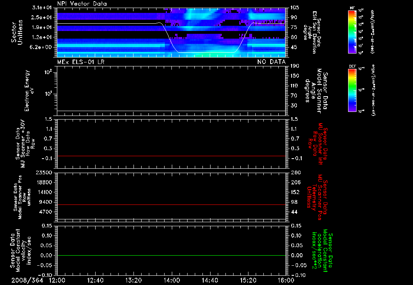Click the 2.5e+01 sector tick label
The width and height of the screenshot is (413, 285).
click(42, 17)
